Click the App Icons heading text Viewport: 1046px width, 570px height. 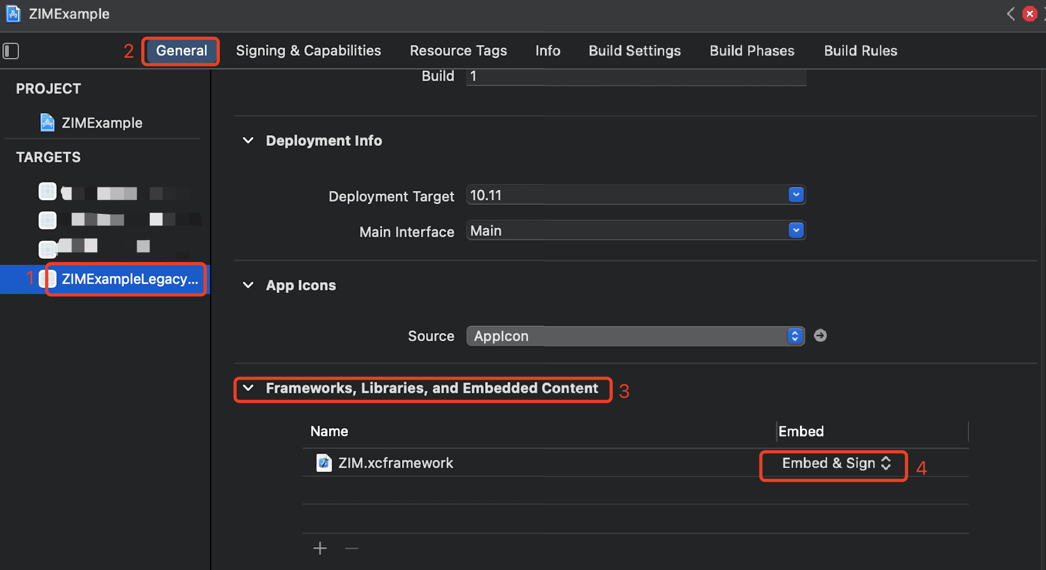[x=301, y=285]
